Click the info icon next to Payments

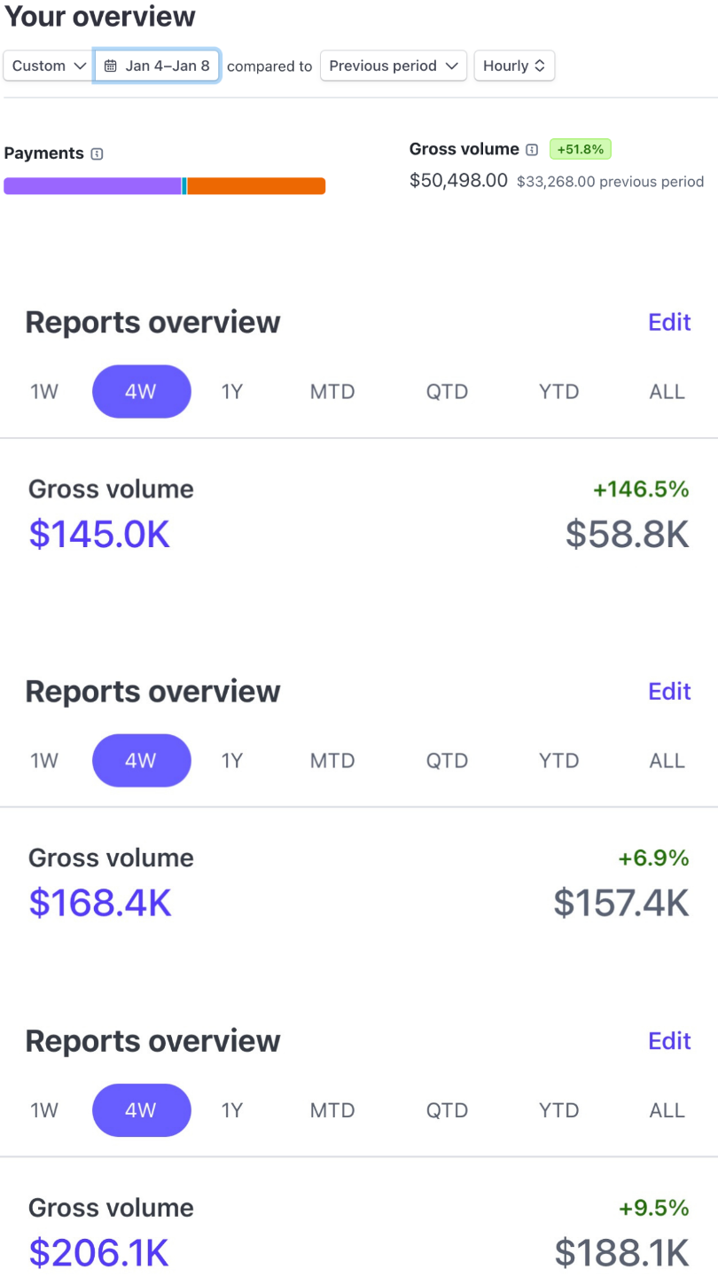98,153
